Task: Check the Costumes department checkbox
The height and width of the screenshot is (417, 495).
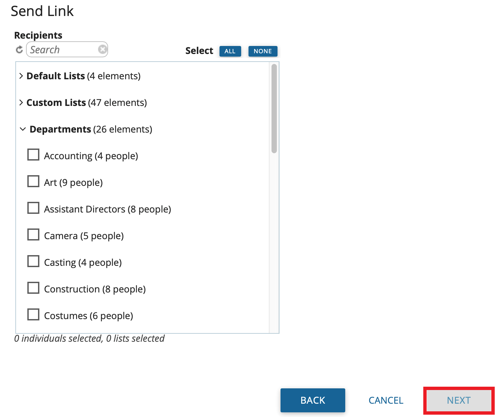Action: click(x=33, y=314)
